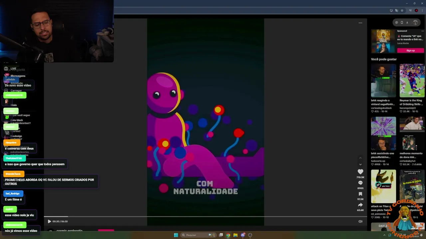426x239 pixels.
Task: Open the Lucas Rocha sponsored ad title
Action: (410, 38)
